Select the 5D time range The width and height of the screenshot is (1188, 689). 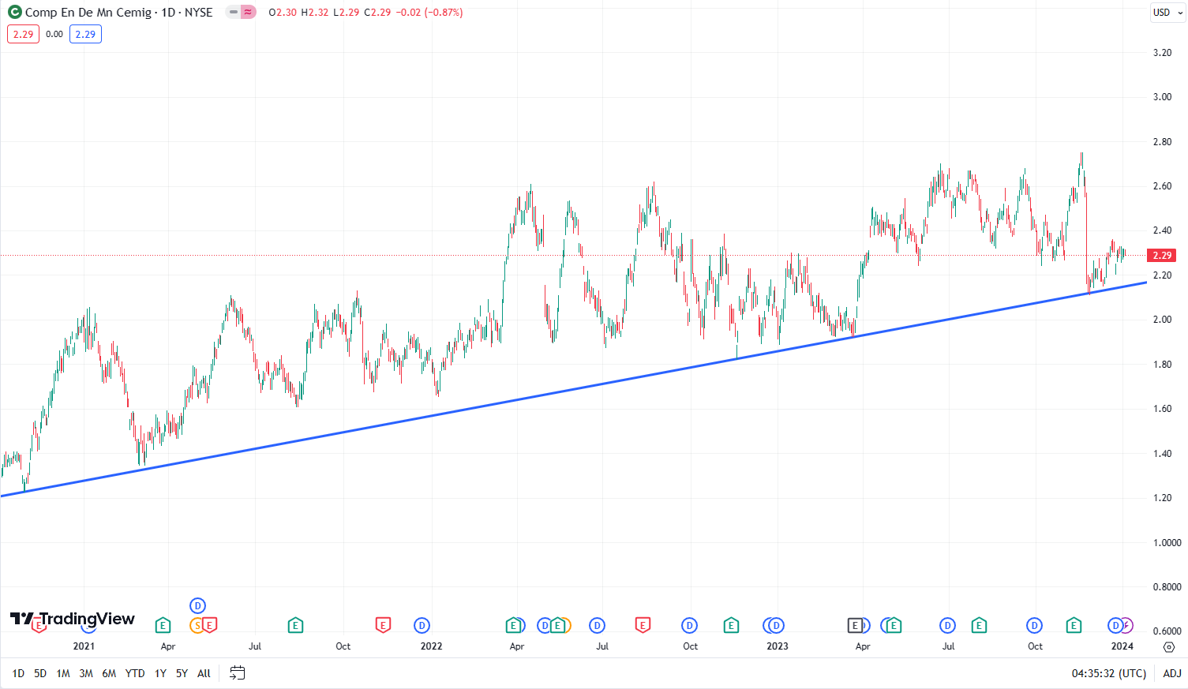pos(40,673)
